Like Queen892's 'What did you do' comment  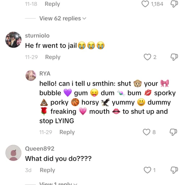click(147, 170)
